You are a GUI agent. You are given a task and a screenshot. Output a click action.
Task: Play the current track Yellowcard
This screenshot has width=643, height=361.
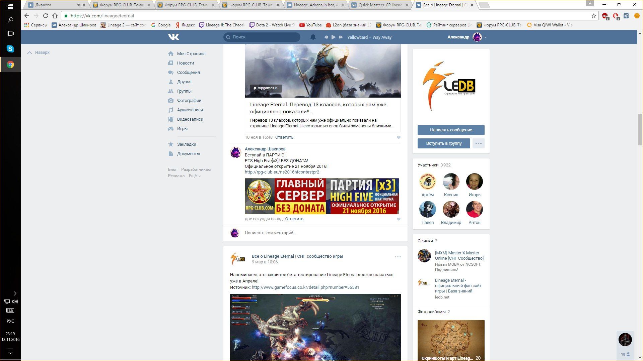coord(333,37)
